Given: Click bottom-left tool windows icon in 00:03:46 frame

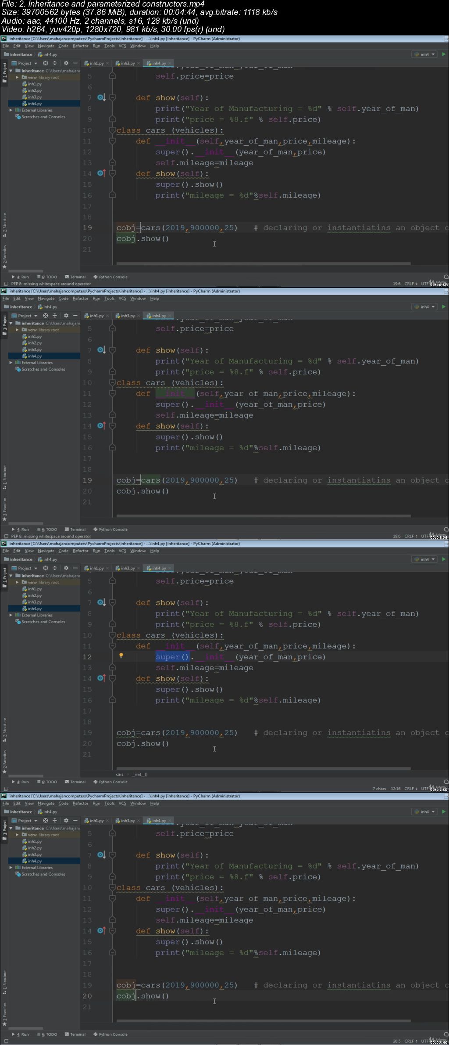Looking at the screenshot, I should click(x=6, y=1041).
